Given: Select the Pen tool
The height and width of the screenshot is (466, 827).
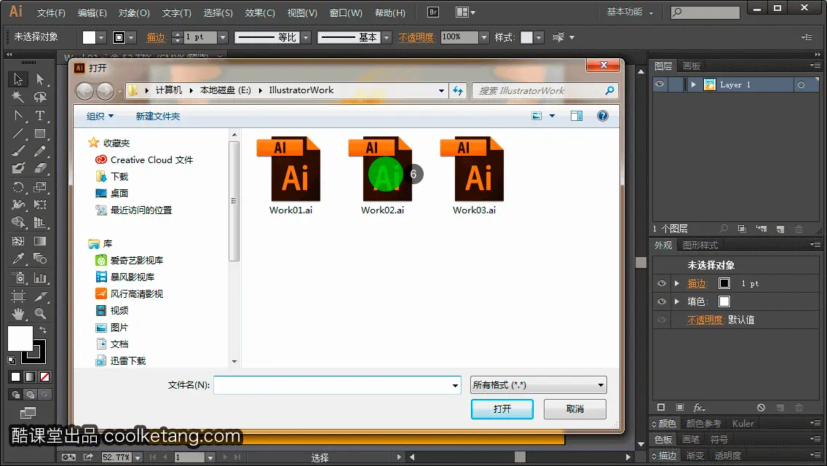Looking at the screenshot, I should point(18,115).
